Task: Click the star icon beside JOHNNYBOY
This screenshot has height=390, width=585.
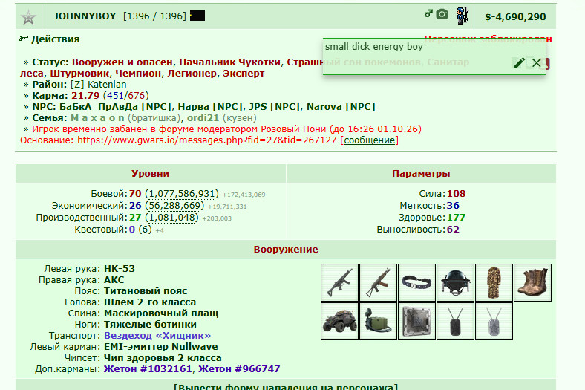Action: point(28,17)
